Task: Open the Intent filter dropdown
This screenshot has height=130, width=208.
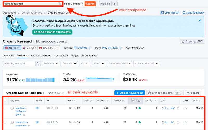Action: coord(99,64)
